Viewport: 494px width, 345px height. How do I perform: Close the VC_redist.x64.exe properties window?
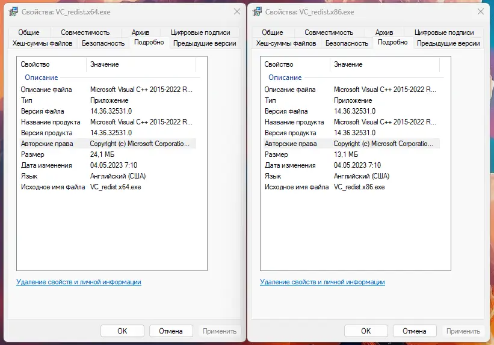[x=232, y=11]
